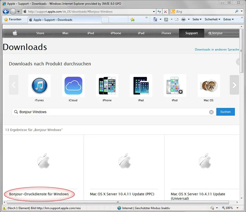Click the privacy report icon in status bar
Viewport: 246px width, 212px height.
212,208
